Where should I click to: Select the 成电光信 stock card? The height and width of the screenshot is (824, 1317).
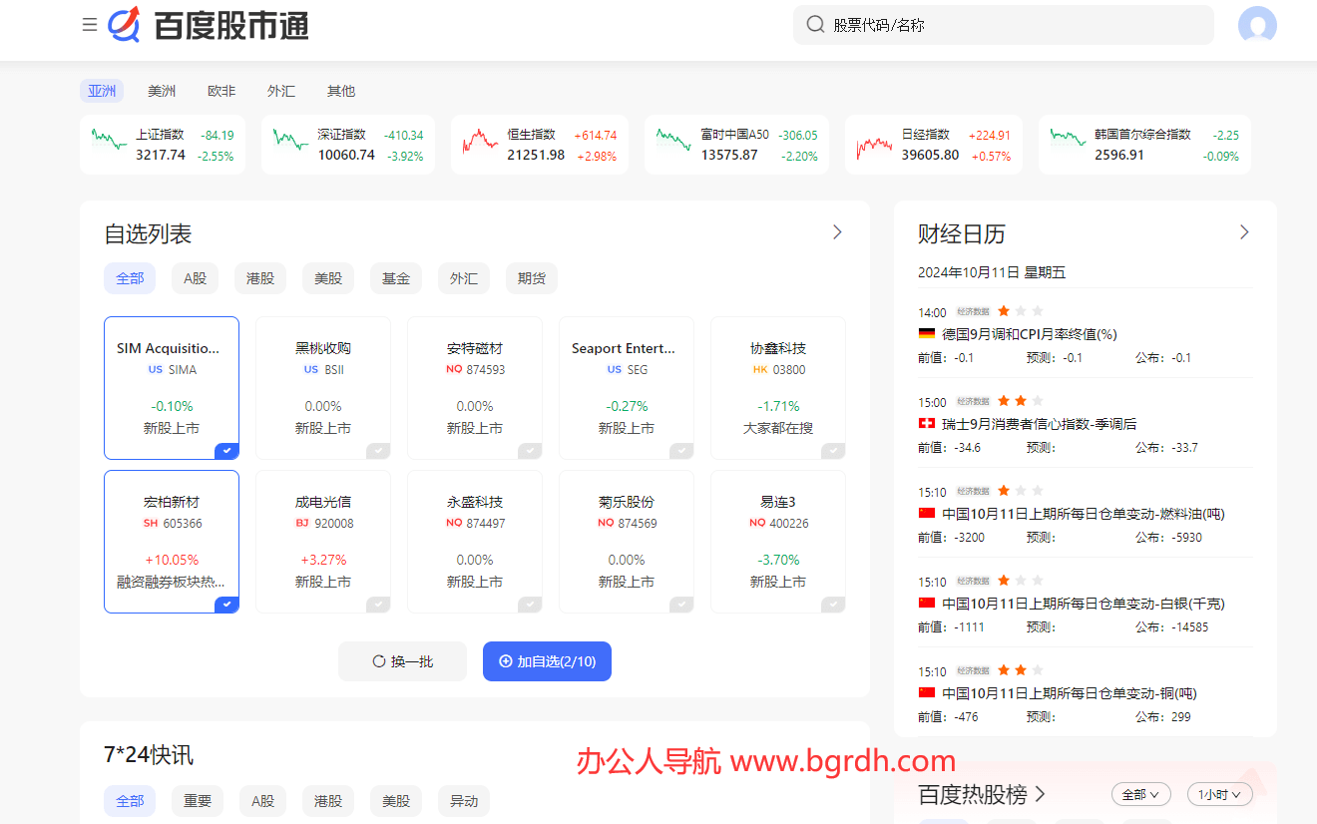[x=323, y=542]
